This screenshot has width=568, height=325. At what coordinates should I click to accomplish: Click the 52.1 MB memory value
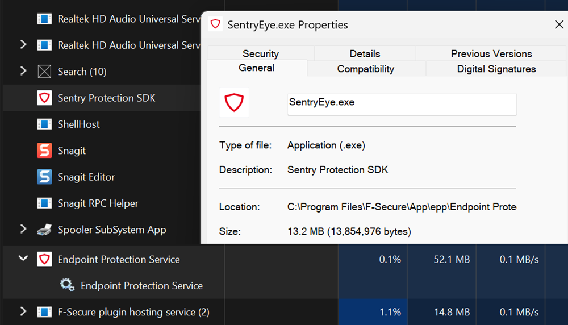click(x=452, y=260)
